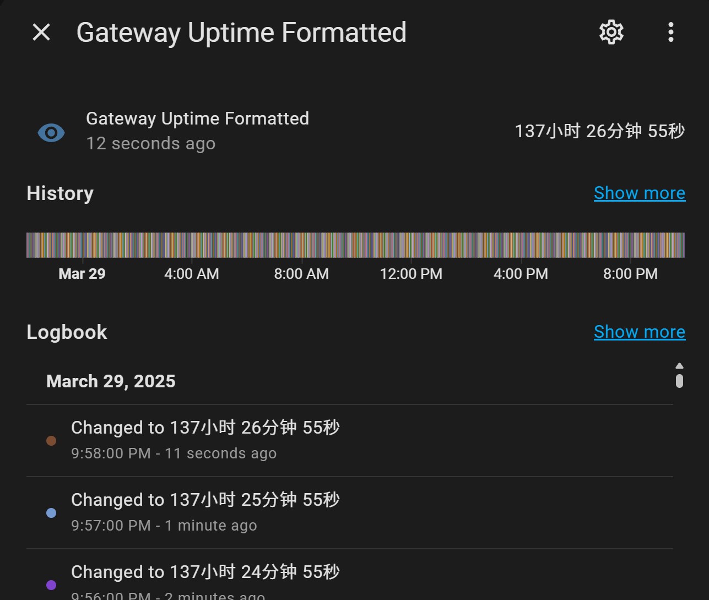Image resolution: width=709 pixels, height=600 pixels.
Task: Show more Logbook entries
Action: pos(639,332)
